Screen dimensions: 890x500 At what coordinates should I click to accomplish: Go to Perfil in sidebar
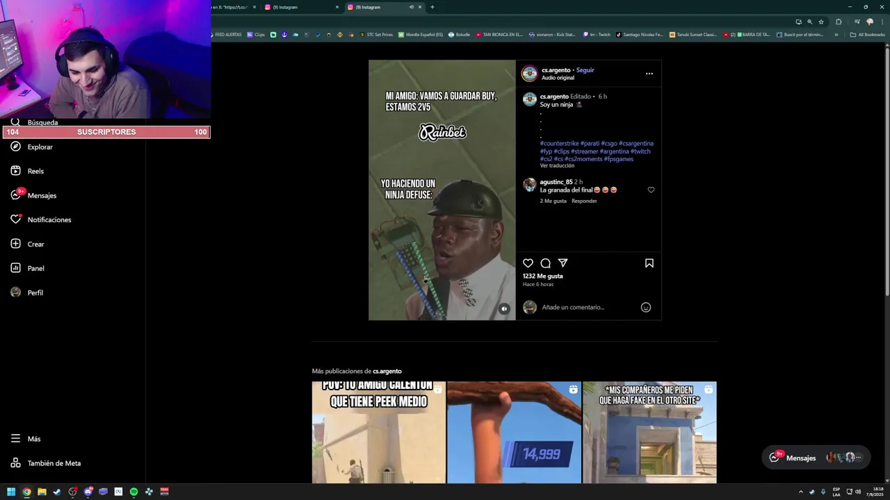tap(26, 292)
